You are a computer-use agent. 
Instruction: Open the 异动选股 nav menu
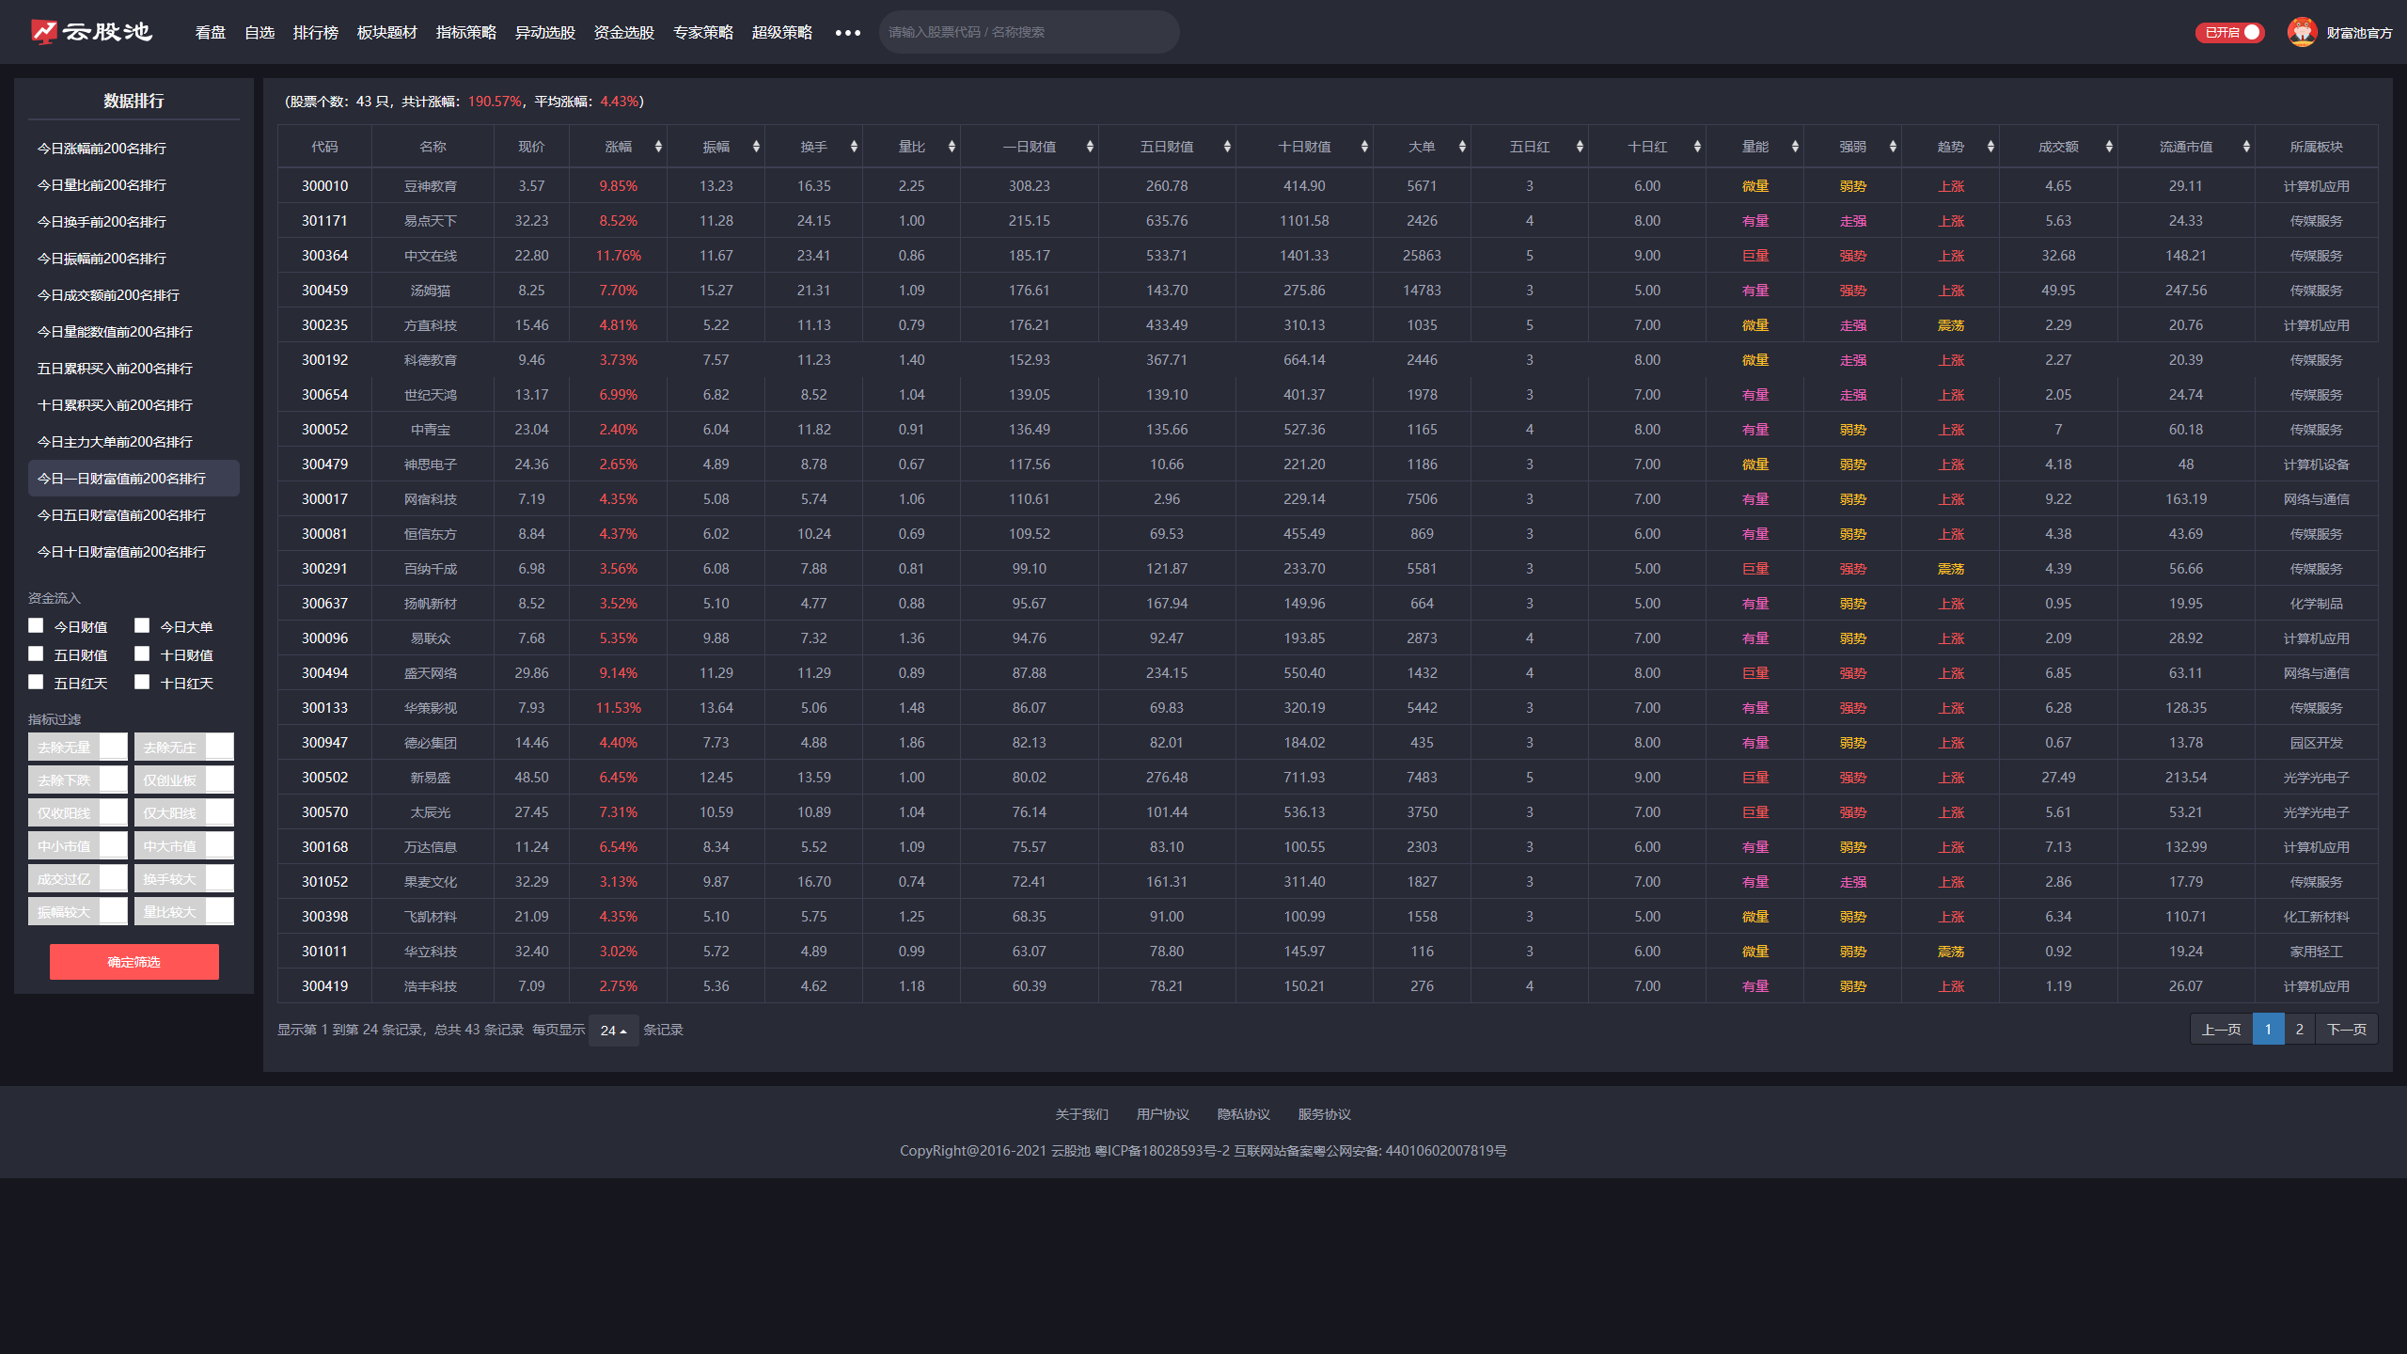coord(544,33)
